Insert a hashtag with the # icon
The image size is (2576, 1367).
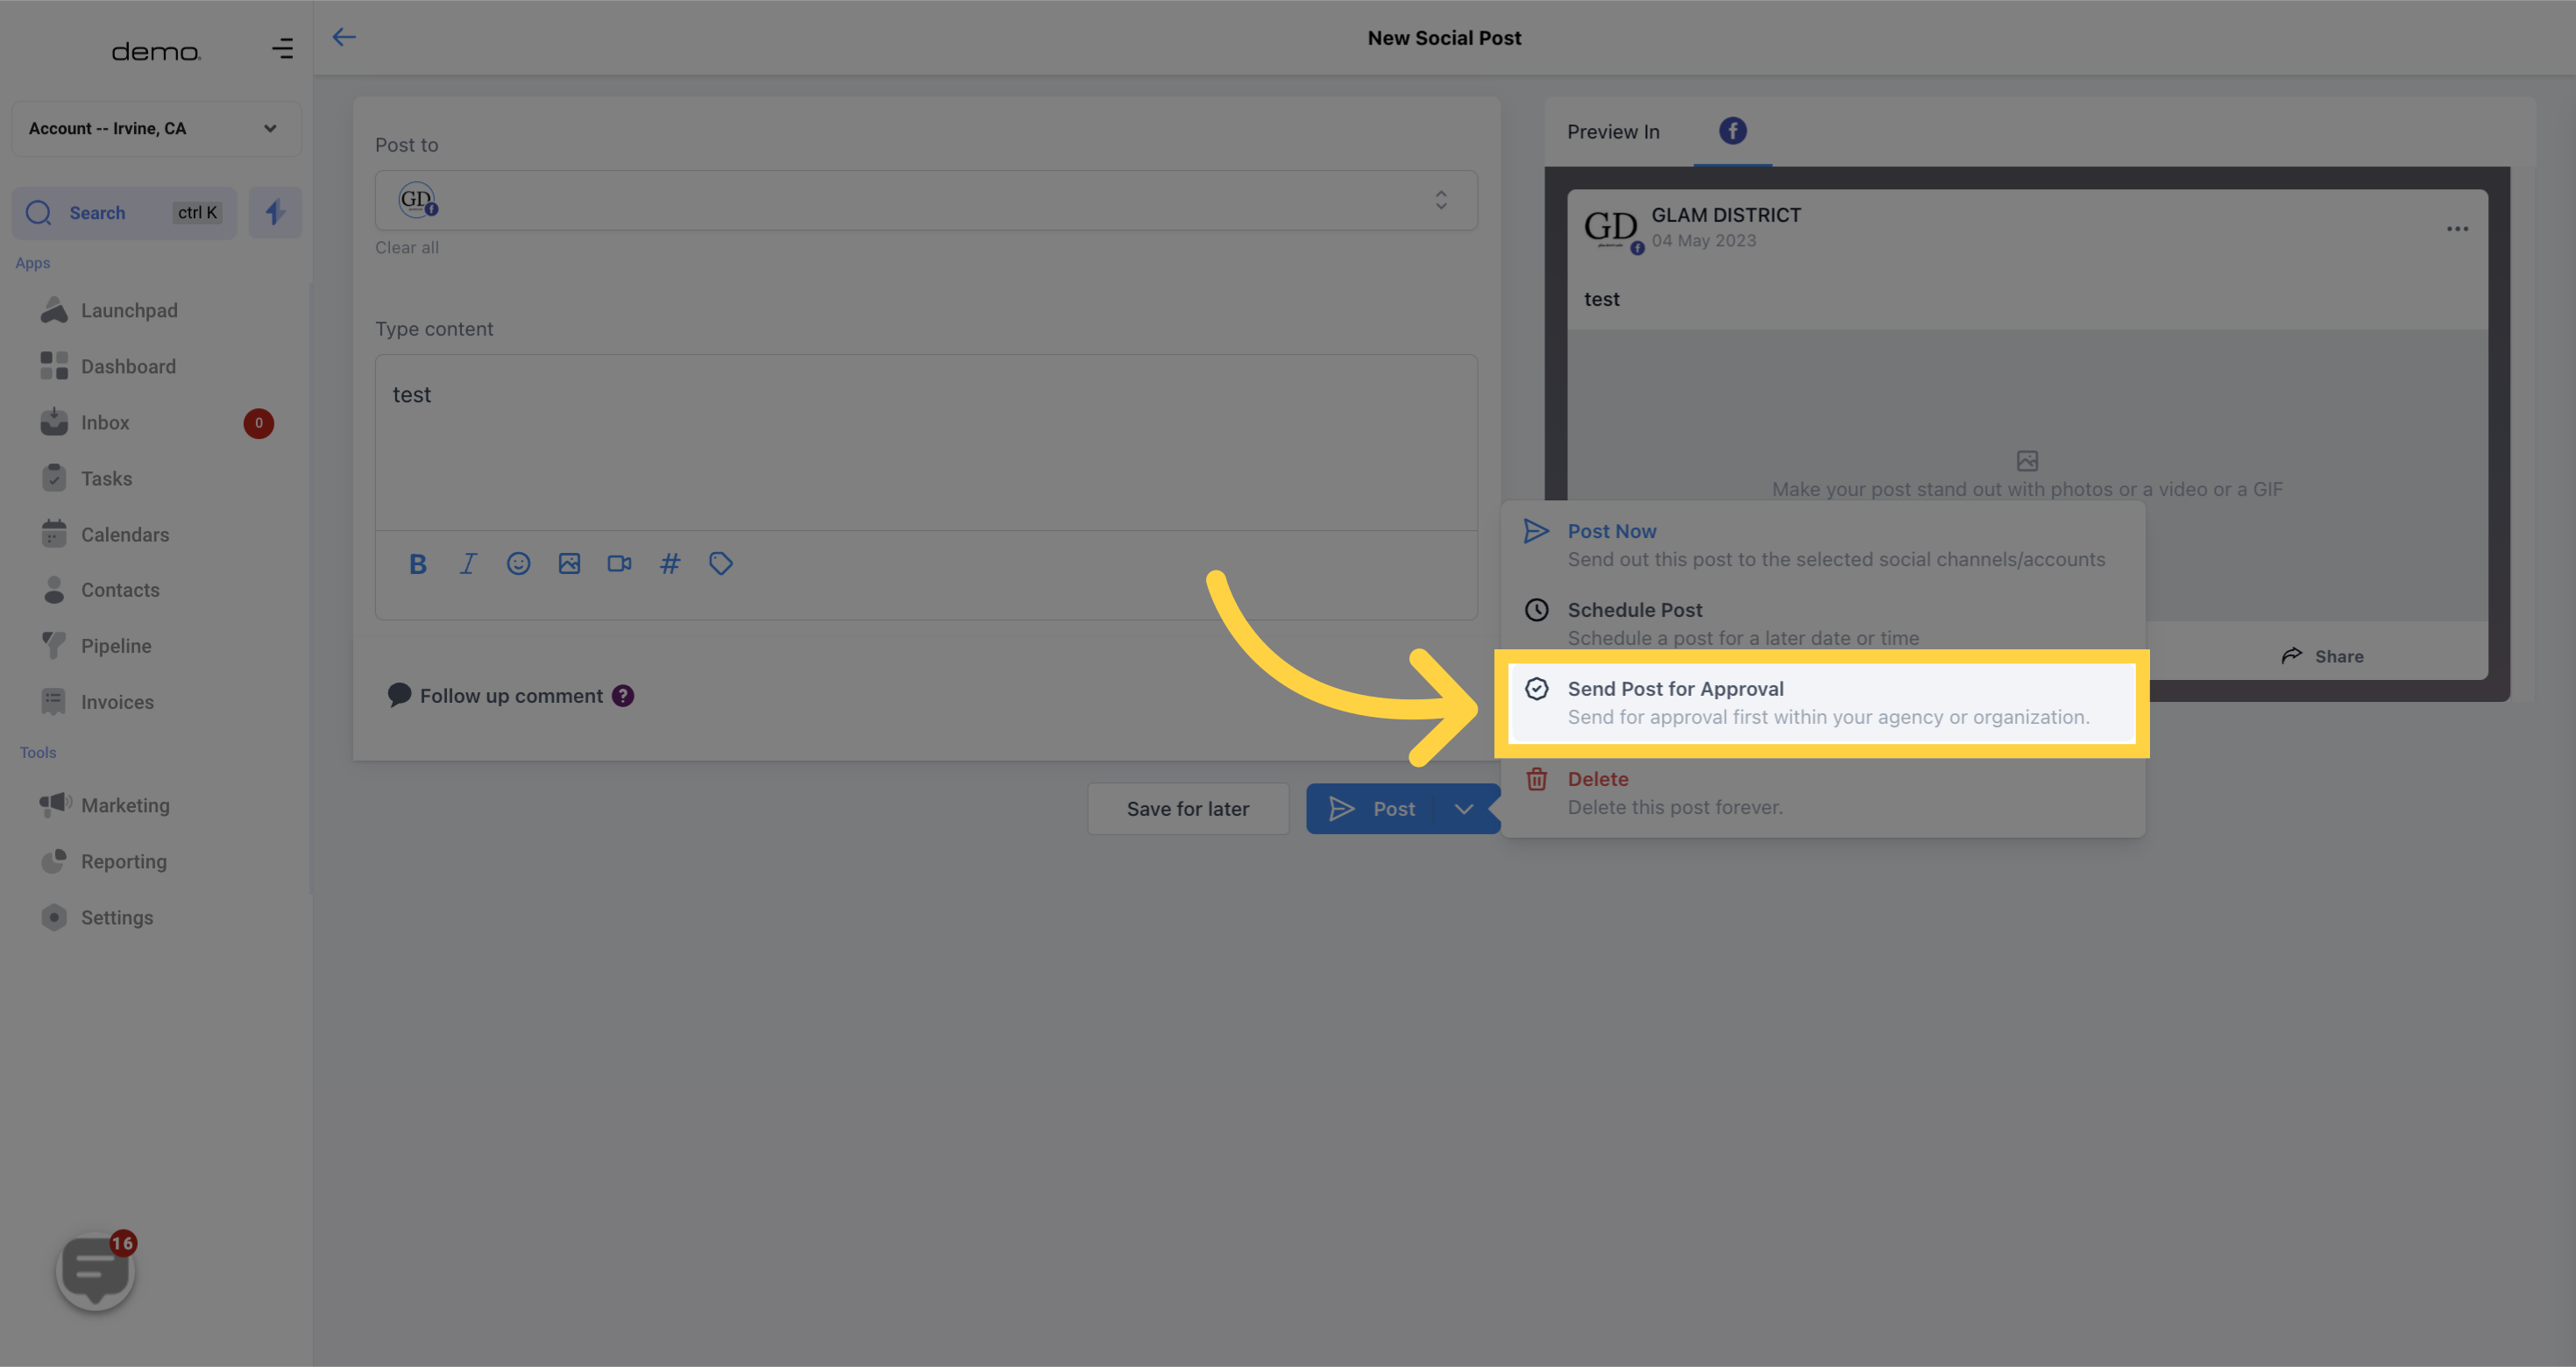click(670, 564)
